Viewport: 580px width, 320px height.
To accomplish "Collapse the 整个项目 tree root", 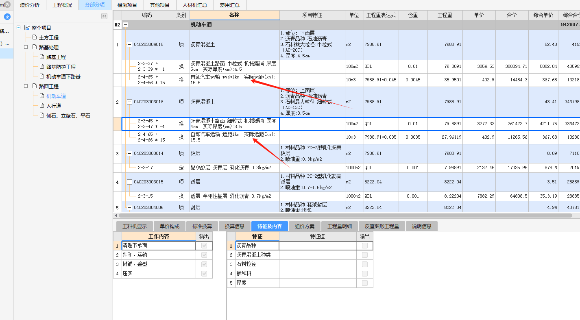I will coord(18,28).
